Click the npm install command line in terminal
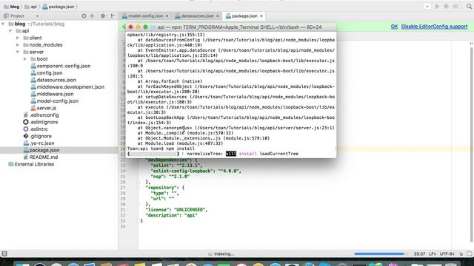The height and width of the screenshot is (266, 474). 161,149
